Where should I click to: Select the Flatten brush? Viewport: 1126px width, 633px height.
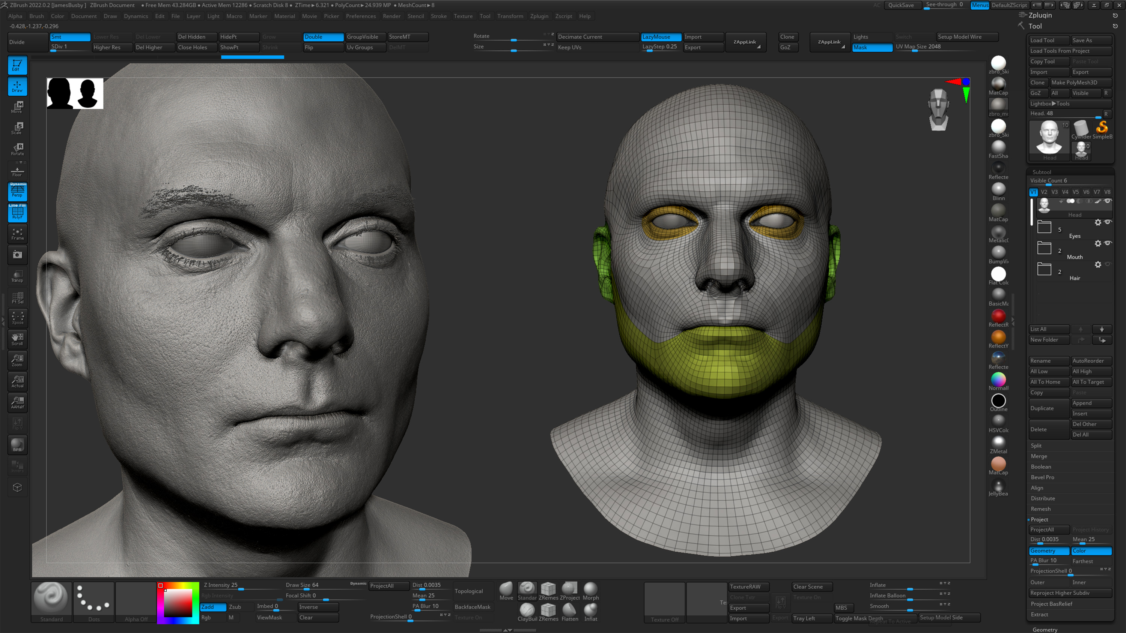click(x=569, y=611)
